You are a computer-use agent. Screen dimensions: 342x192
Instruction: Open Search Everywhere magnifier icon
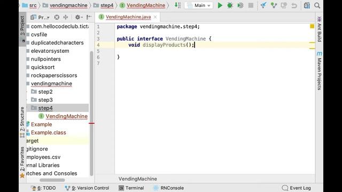317,5
